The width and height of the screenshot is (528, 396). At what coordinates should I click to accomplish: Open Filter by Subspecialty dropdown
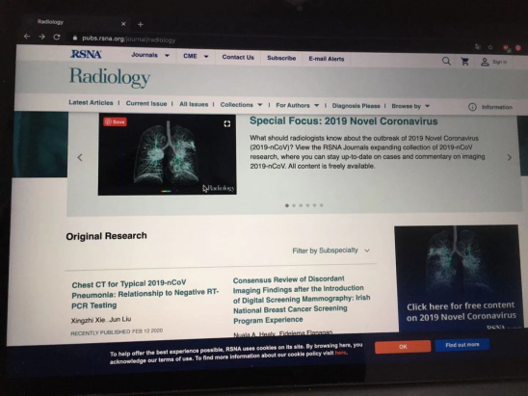[x=331, y=251]
